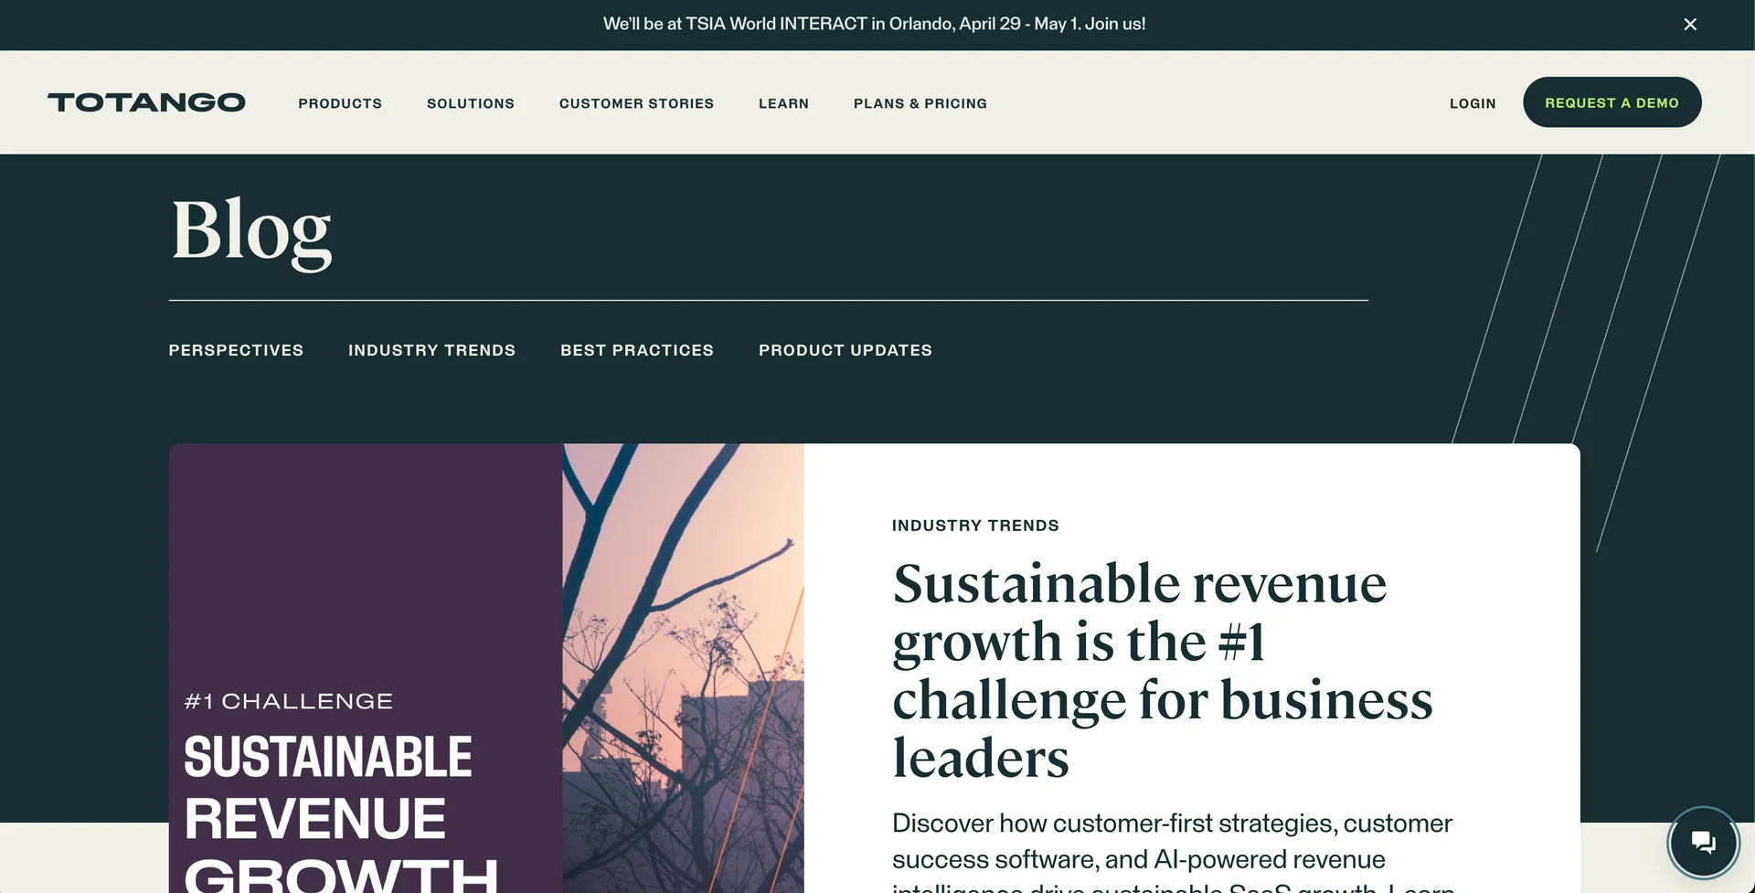1755x893 pixels.
Task: Switch to the Product Updates blog filter
Action: coord(845,350)
